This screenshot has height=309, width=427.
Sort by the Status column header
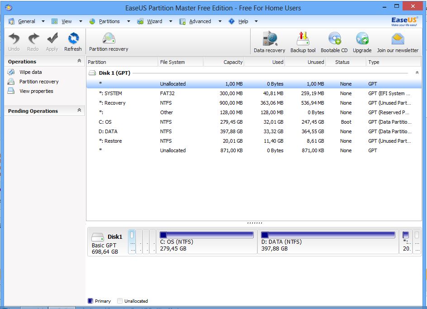[346, 62]
